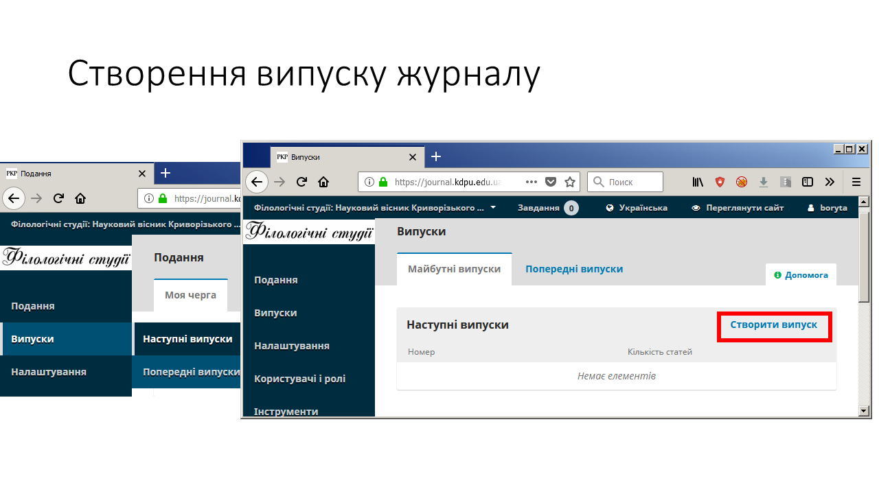Show the Firefox sidebar panel icon
879x494 pixels.
[808, 182]
